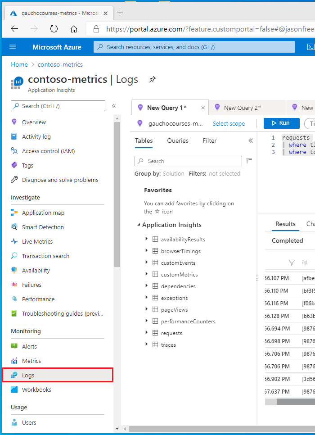The image size is (315, 435).
Task: Click the browser address bar URL
Action: (x=210, y=29)
